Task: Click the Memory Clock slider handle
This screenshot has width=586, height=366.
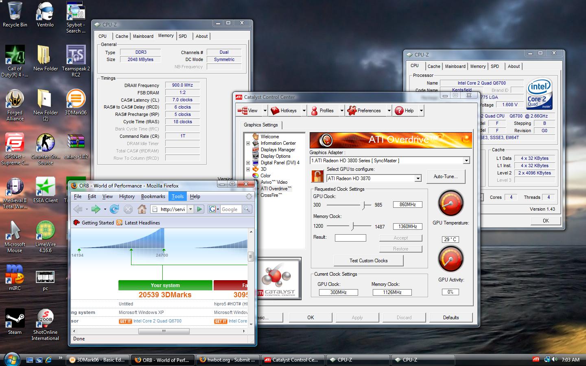Action: click(352, 226)
